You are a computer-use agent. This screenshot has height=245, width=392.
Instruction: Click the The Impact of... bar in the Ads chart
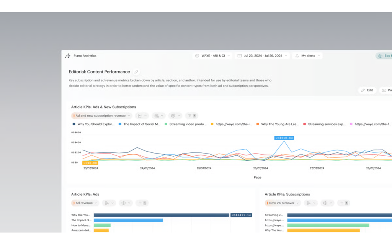[x=128, y=220]
